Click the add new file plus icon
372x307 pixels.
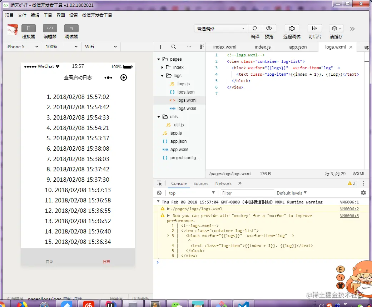(x=160, y=47)
